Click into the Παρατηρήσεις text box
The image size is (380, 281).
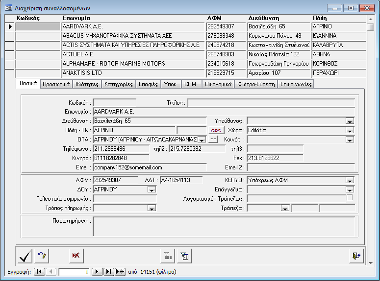coord(223,226)
